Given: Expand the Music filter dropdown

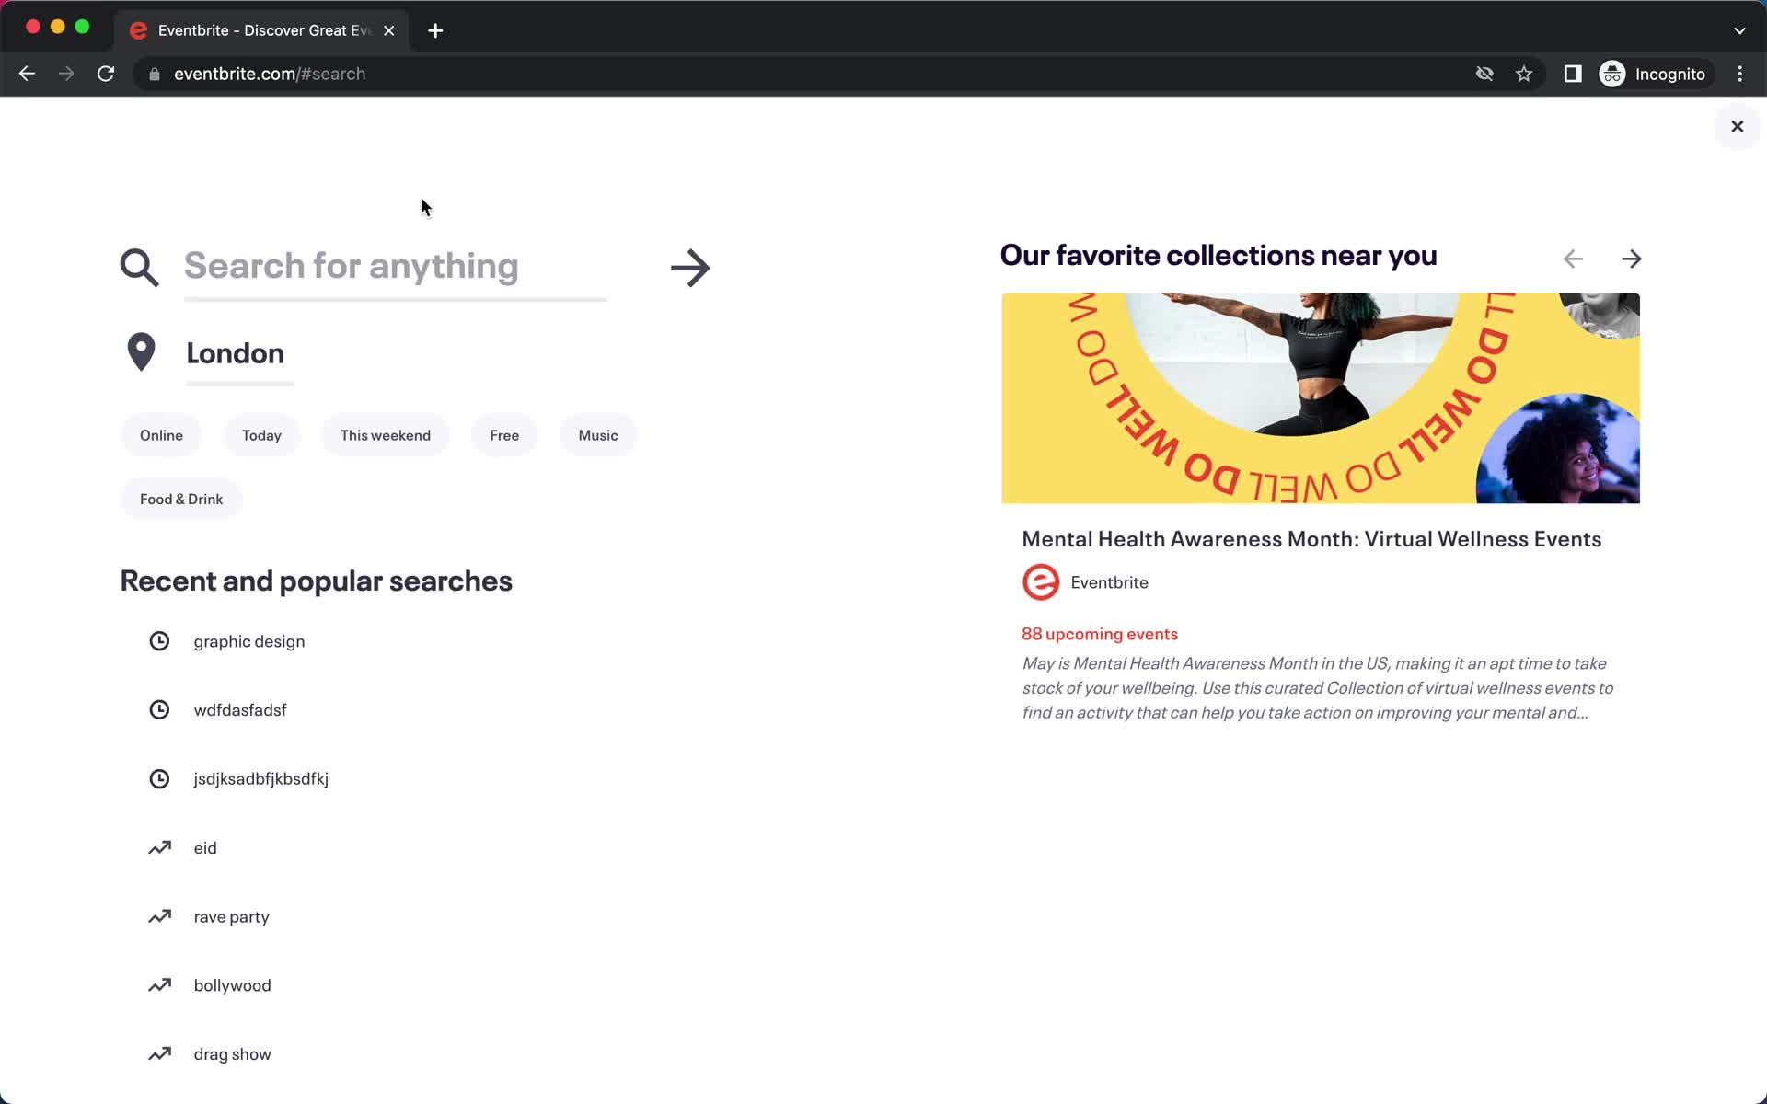Looking at the screenshot, I should [x=598, y=435].
